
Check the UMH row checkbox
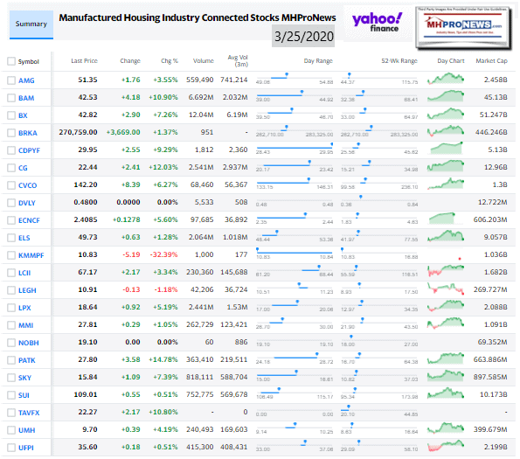coord(11,430)
